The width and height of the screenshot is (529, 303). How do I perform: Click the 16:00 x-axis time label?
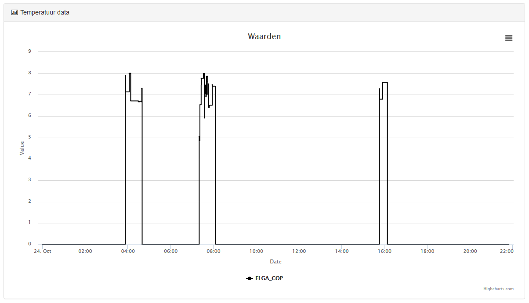click(384, 252)
